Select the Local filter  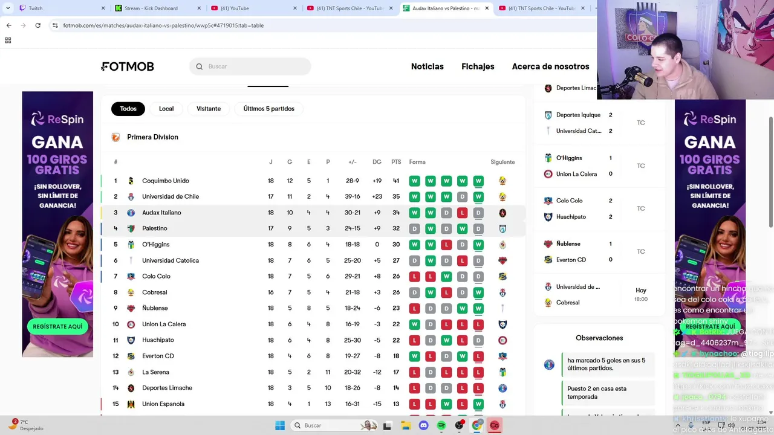(x=166, y=109)
